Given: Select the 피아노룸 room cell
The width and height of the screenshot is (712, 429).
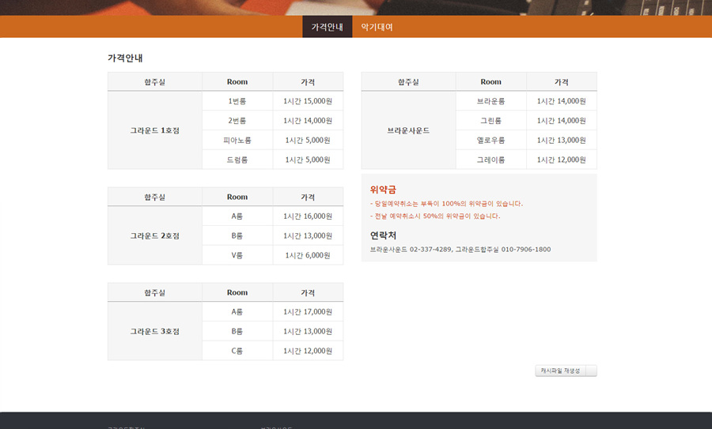Looking at the screenshot, I should tap(237, 140).
